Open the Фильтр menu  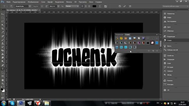pos(69,2)
